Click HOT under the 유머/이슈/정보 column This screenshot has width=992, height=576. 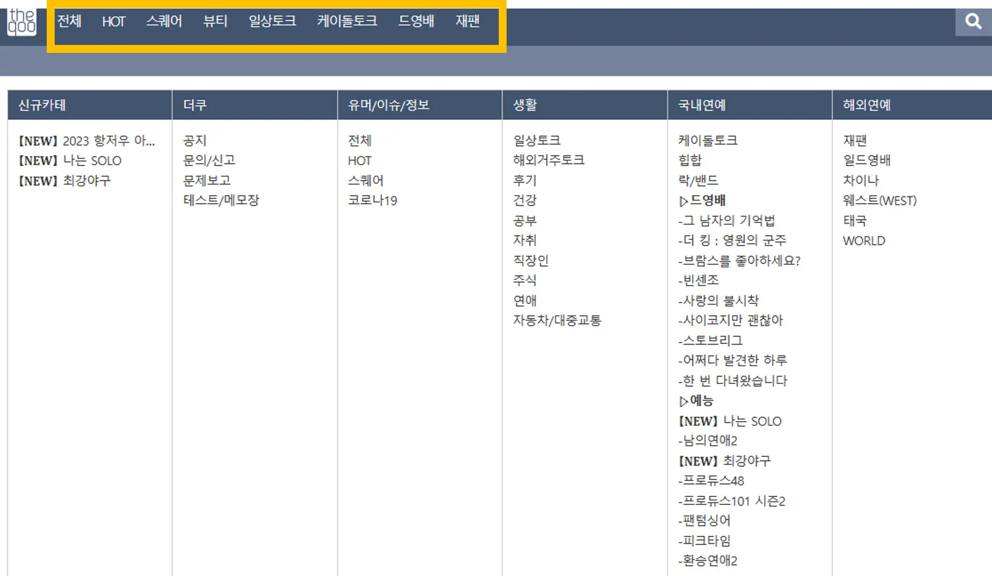click(360, 161)
